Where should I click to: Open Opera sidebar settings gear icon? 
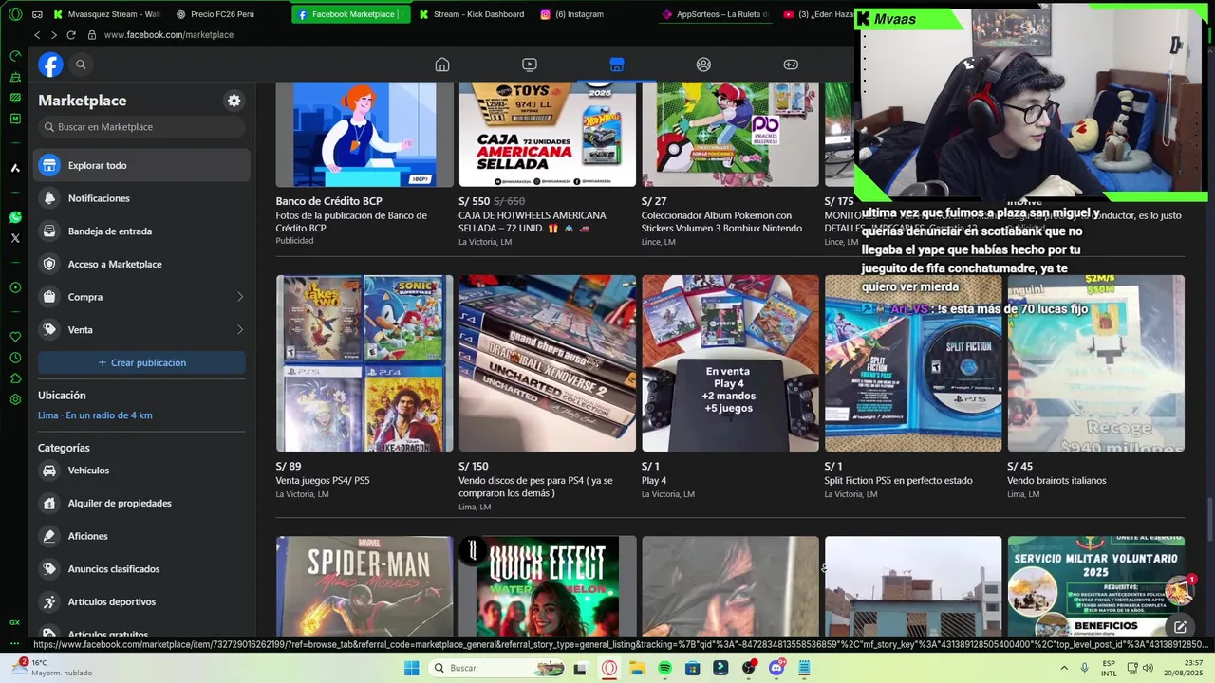coord(15,399)
